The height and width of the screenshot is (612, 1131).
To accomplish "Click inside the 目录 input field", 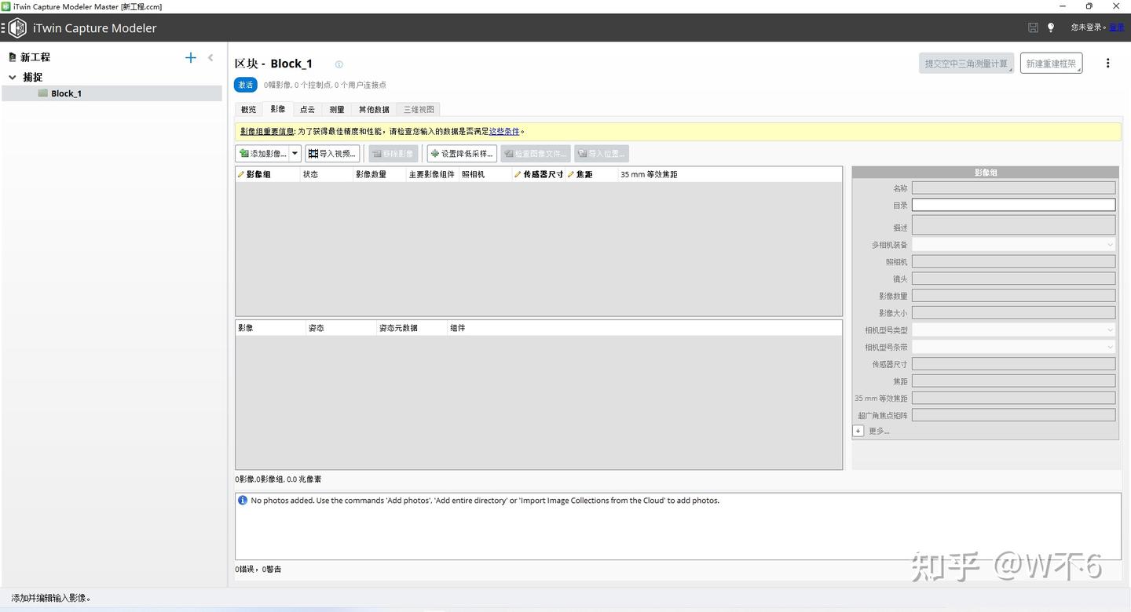I will [x=1012, y=205].
